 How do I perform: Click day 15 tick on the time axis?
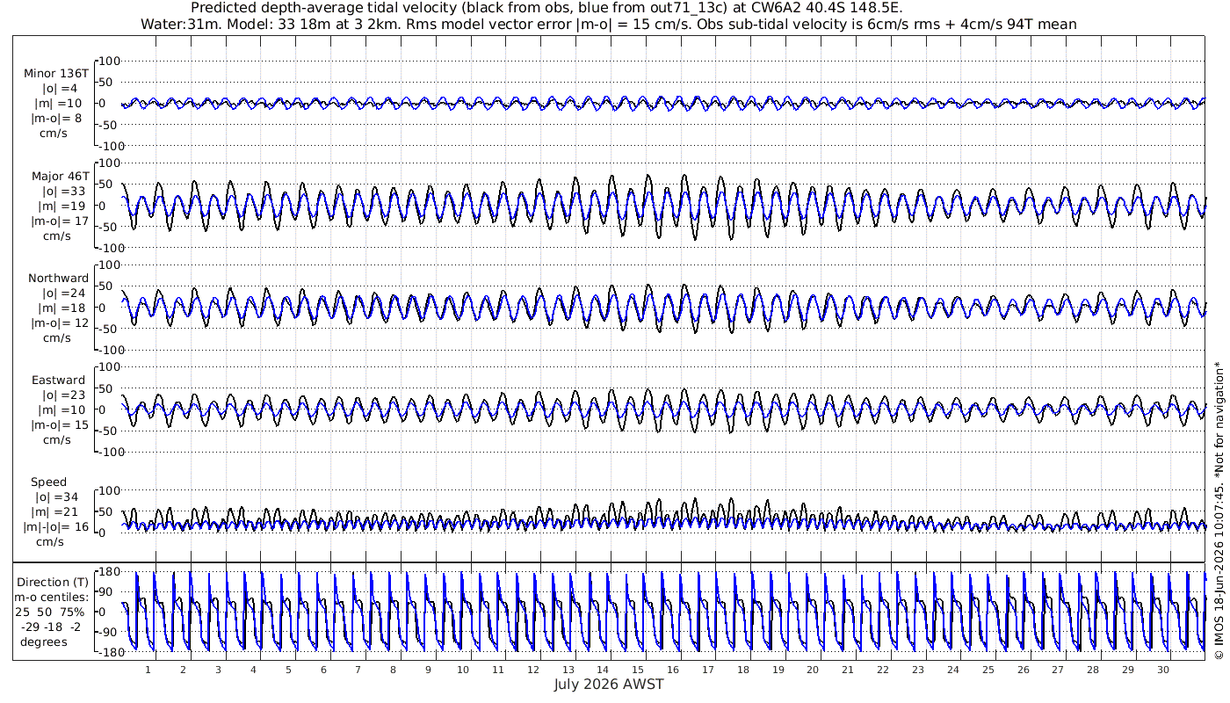click(638, 670)
